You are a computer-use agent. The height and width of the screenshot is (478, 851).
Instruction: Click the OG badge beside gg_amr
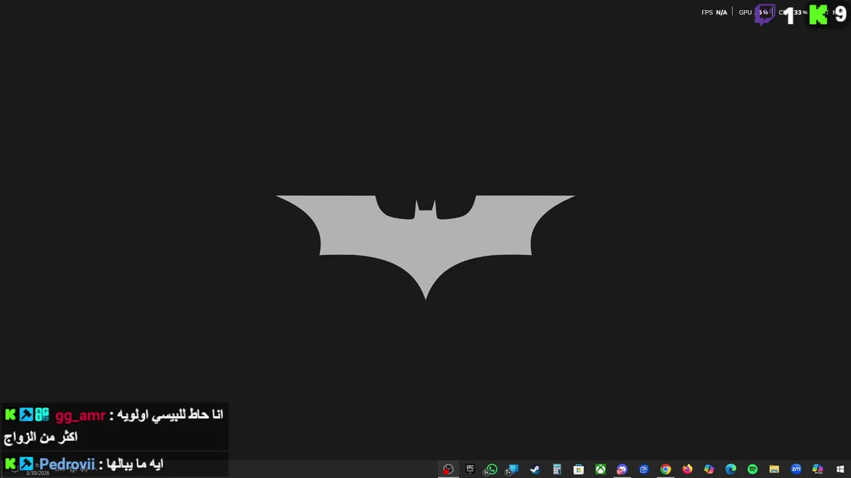point(42,415)
